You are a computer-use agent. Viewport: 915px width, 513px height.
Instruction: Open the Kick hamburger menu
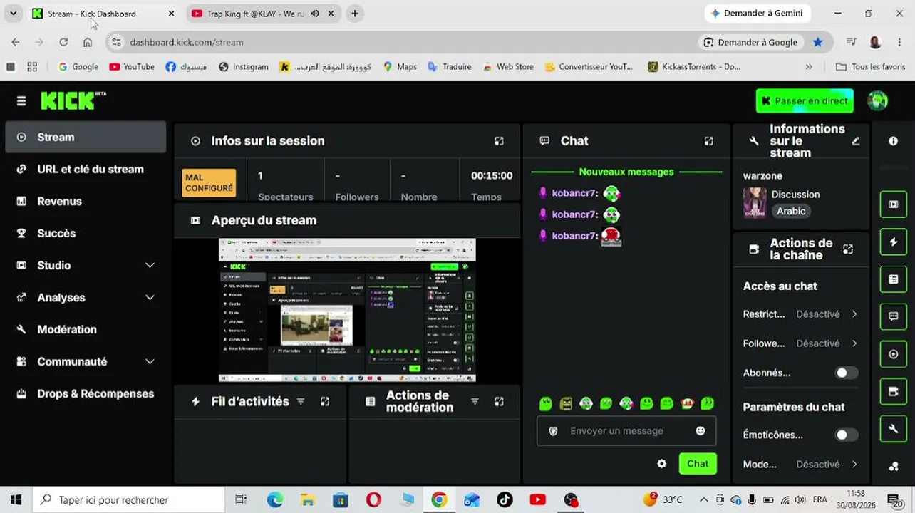[21, 101]
